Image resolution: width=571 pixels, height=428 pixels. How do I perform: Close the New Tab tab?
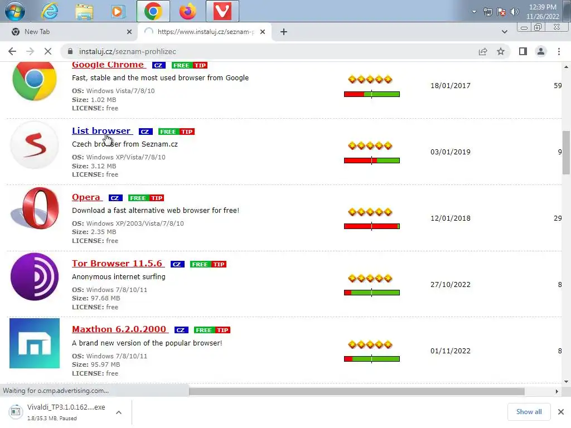129,32
